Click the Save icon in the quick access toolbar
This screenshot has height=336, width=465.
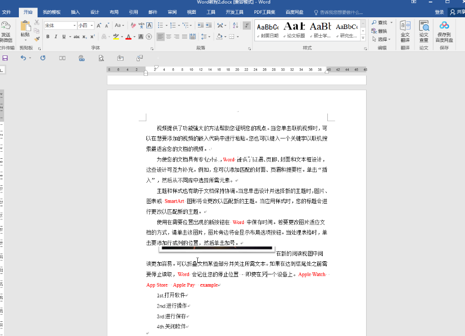pos(5,58)
